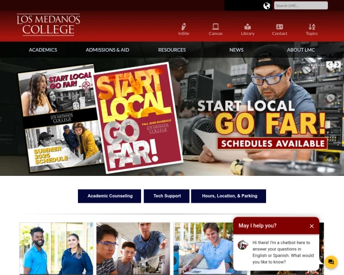Go to previous slide arrow
The image size is (344, 275).
[x=329, y=64]
